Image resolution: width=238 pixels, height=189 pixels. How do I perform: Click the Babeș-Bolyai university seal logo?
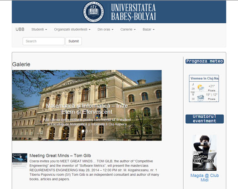[x=93, y=12]
